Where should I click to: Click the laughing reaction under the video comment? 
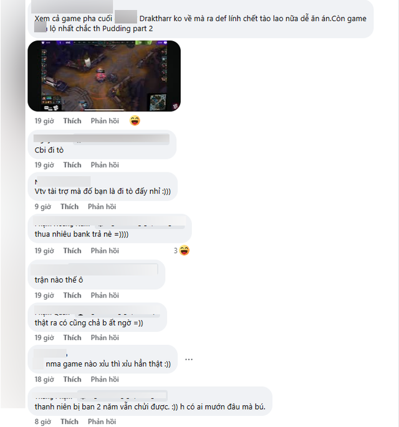tap(135, 121)
